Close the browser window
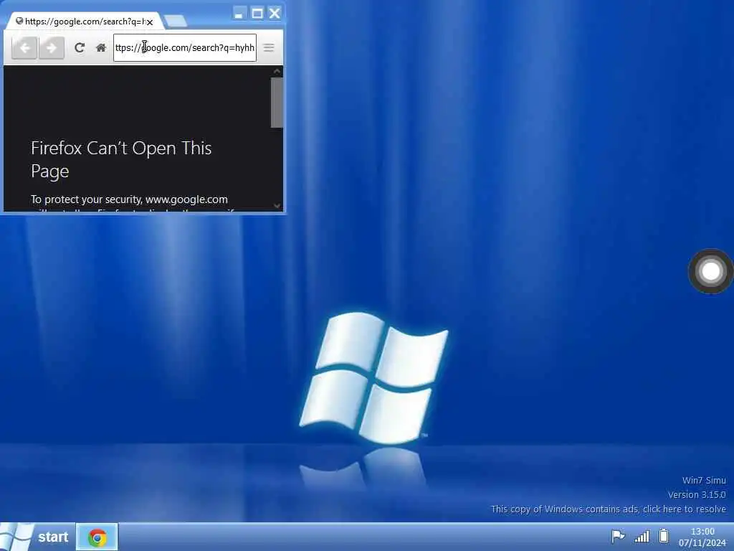 (275, 13)
